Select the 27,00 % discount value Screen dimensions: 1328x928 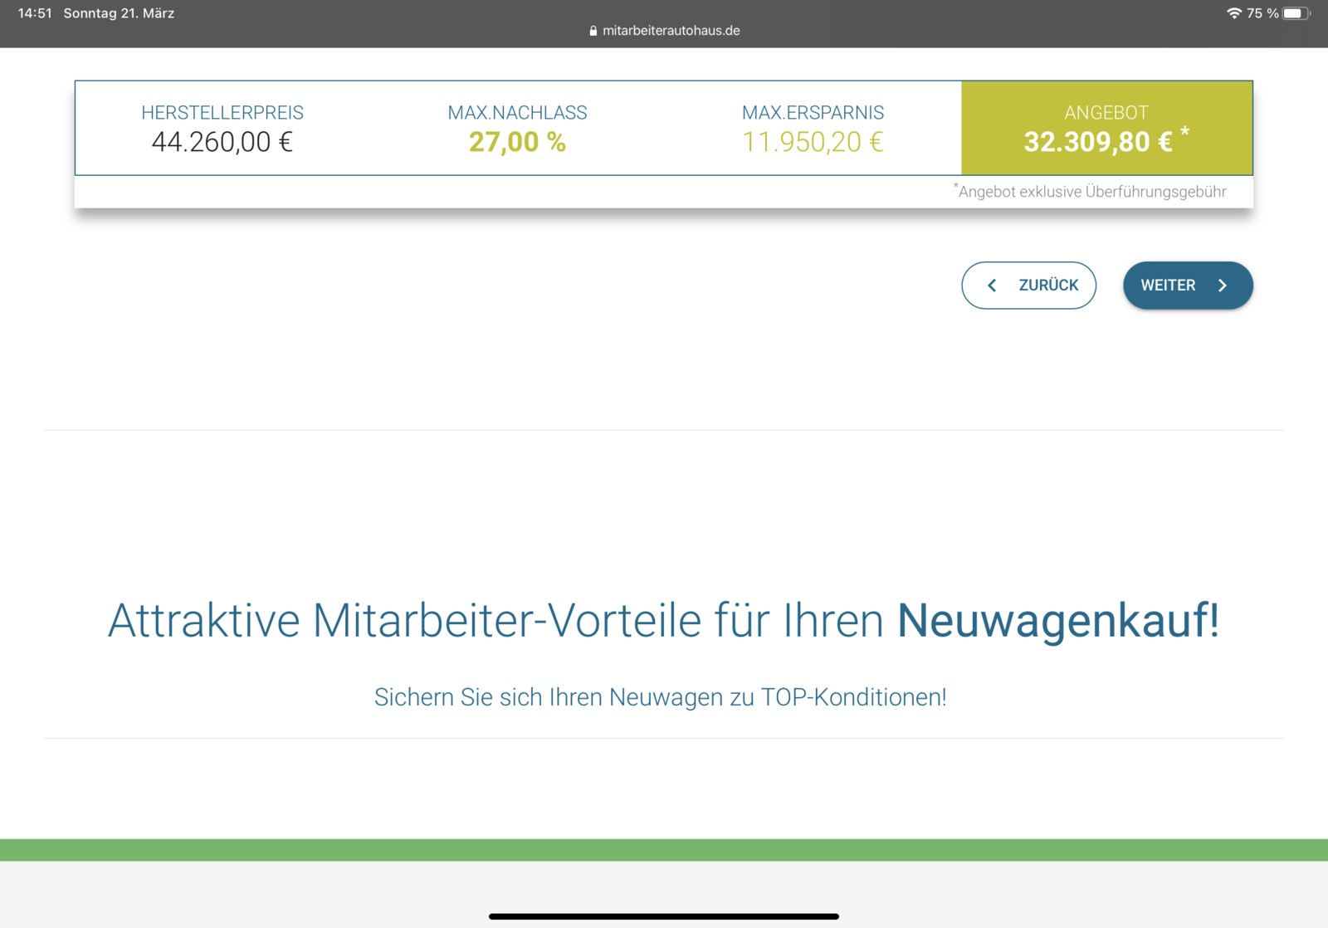(x=517, y=142)
